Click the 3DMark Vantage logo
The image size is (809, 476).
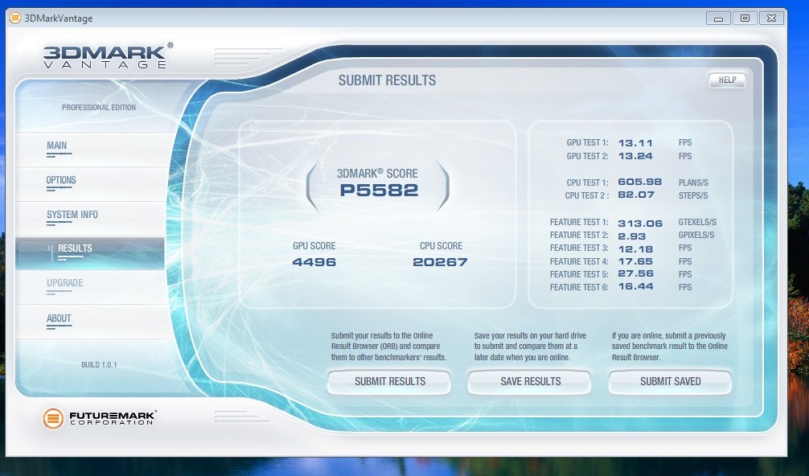click(x=107, y=55)
